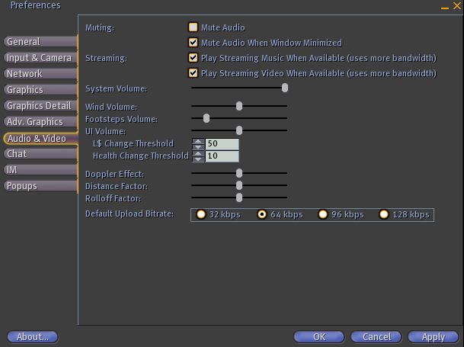
Task: Enable the Mute Audio checkbox
Action: 193,27
